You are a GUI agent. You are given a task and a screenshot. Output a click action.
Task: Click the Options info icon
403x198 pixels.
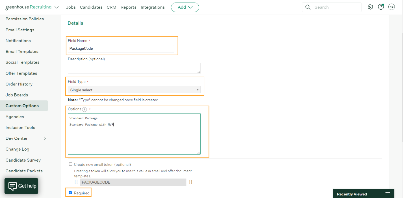[x=84, y=109]
